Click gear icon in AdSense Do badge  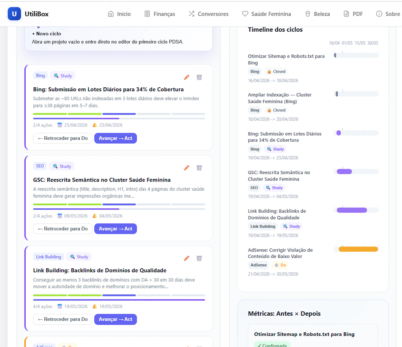(277, 265)
